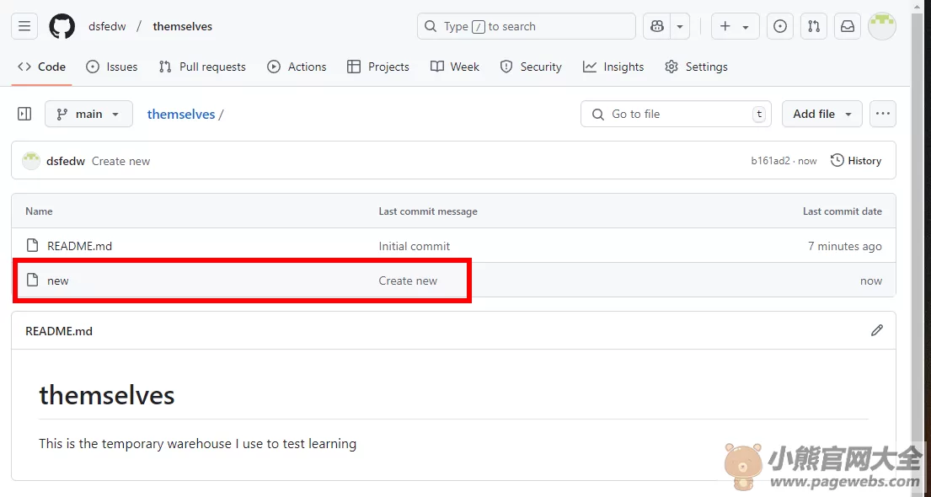Viewport: 931px width, 497px height.
Task: Open the Create new plus menu
Action: click(735, 26)
